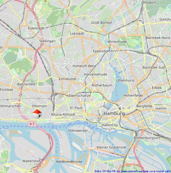
Task: Click the Sternschanze label
Action: (80, 96)
